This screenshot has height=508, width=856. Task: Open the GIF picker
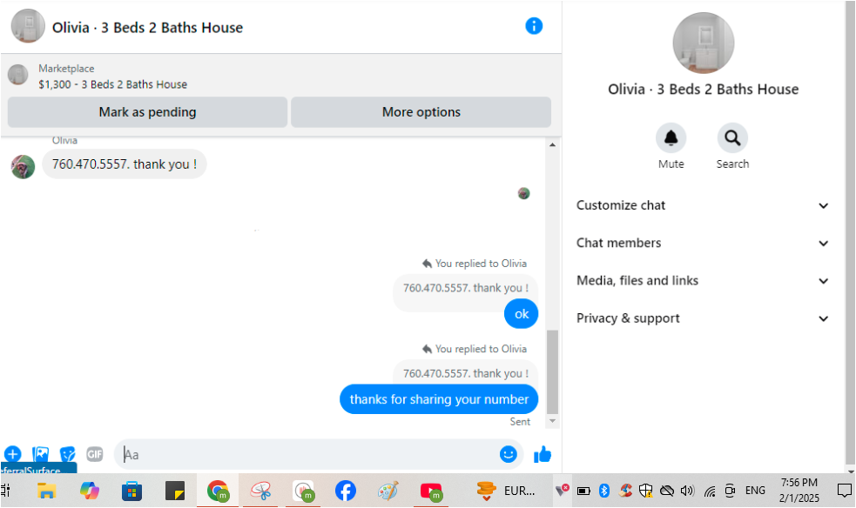(94, 453)
